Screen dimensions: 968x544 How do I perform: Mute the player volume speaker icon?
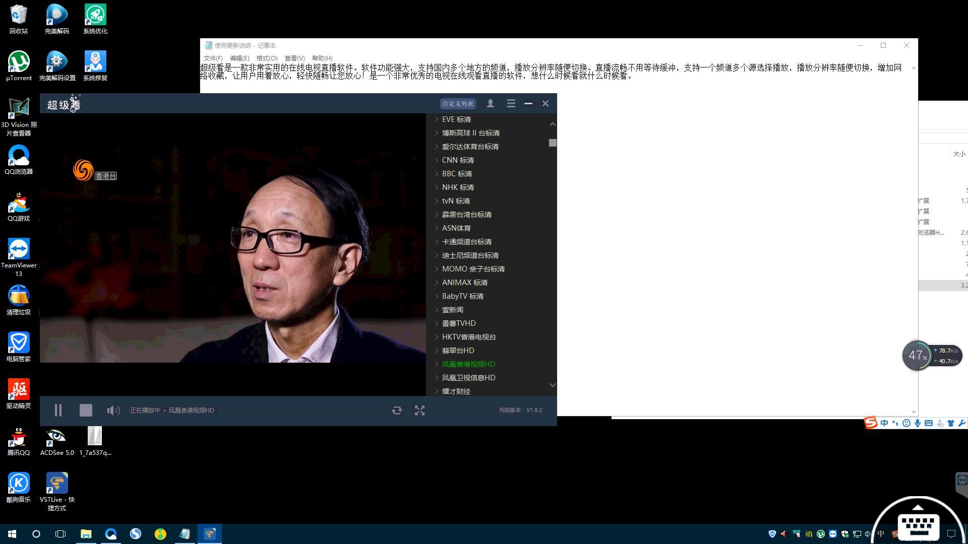[113, 411]
